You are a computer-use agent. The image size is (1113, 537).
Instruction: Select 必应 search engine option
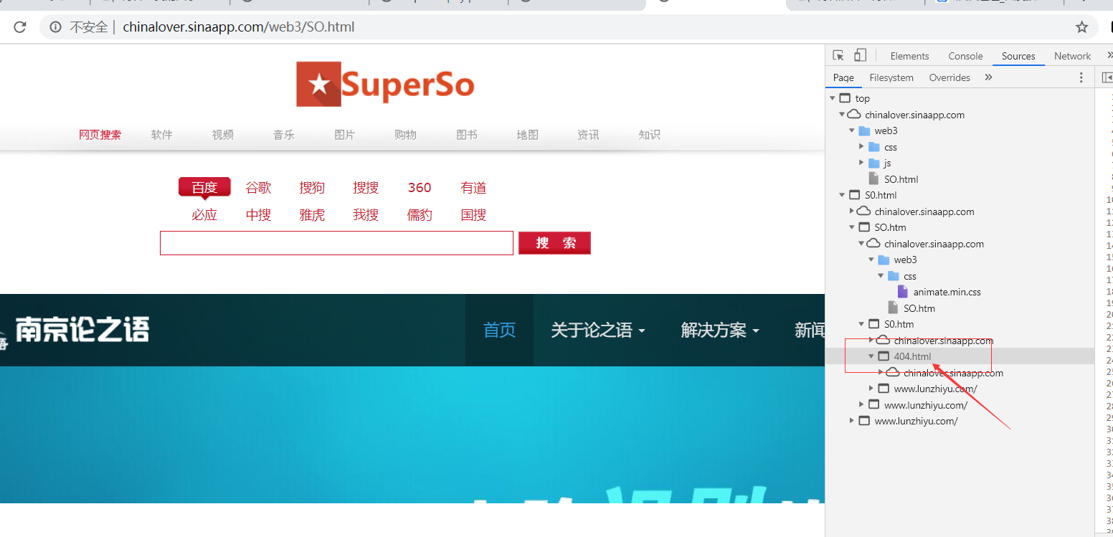204,215
